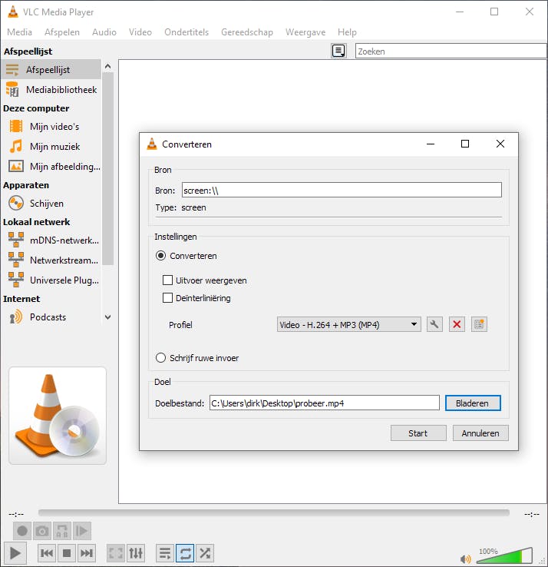Open Podcasts under Internet
The width and height of the screenshot is (548, 567).
tap(51, 317)
